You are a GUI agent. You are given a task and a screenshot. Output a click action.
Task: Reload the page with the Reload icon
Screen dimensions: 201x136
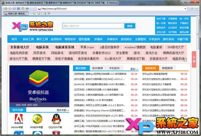(18, 9)
